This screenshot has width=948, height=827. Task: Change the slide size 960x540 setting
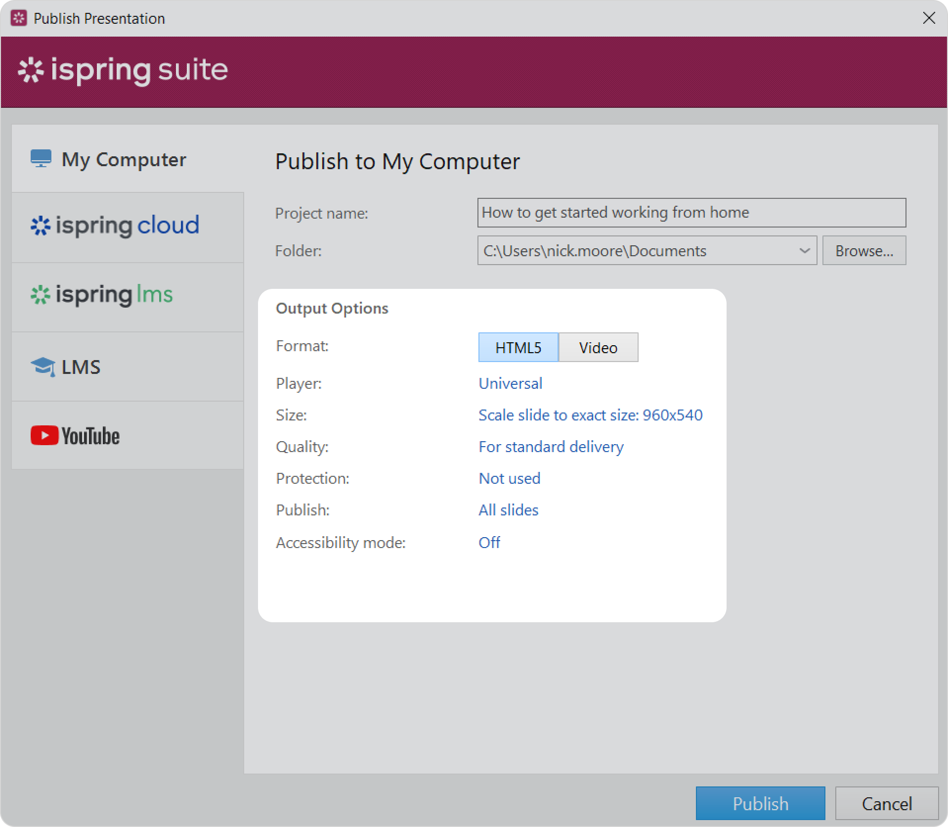pyautogui.click(x=590, y=415)
